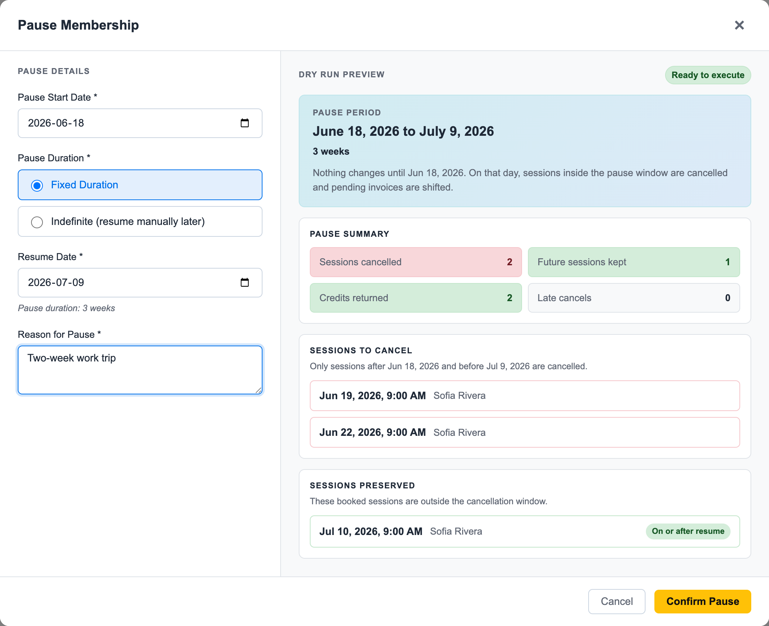
Task: Select Indefinite (resume manually later) option
Action: click(140, 222)
